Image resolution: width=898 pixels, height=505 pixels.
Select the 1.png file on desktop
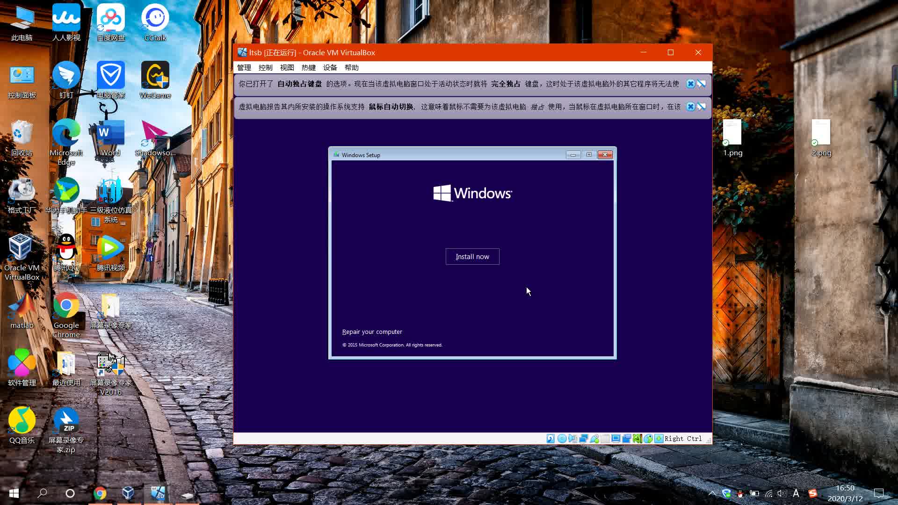tap(732, 138)
